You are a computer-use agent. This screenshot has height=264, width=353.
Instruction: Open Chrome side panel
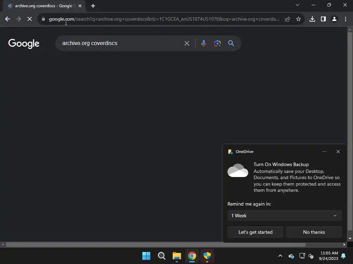tap(323, 19)
